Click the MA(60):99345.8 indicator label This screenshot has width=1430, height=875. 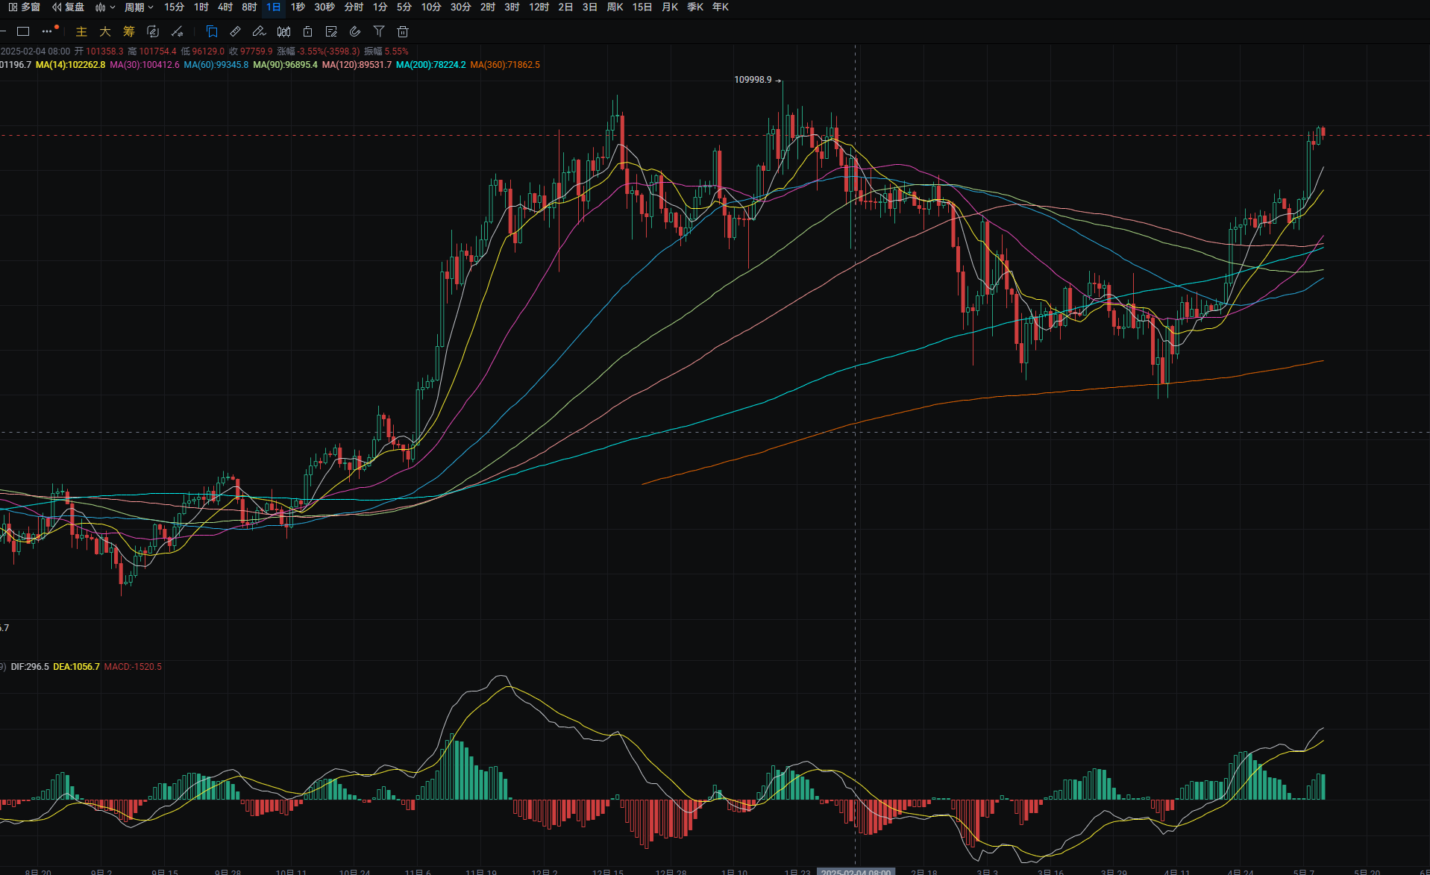216,65
